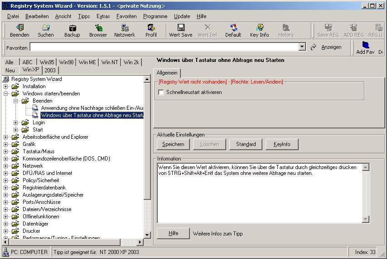The height and width of the screenshot is (259, 387).
Task: Collapse the Beenden subfolder node
Action: click(x=15, y=101)
